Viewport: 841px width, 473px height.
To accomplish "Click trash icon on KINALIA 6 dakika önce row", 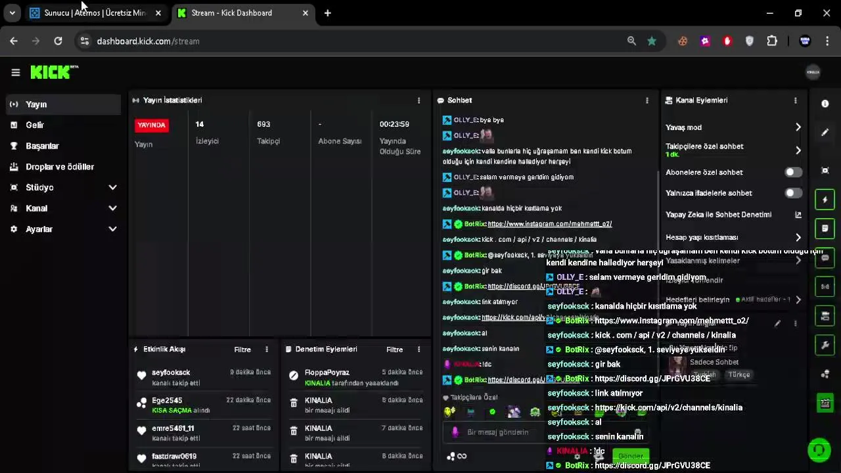I will point(294,403).
